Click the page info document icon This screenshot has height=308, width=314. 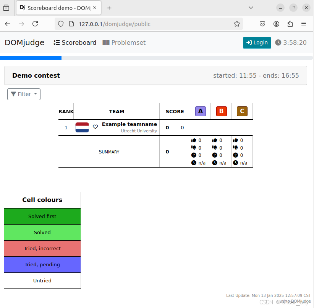pos(71,24)
